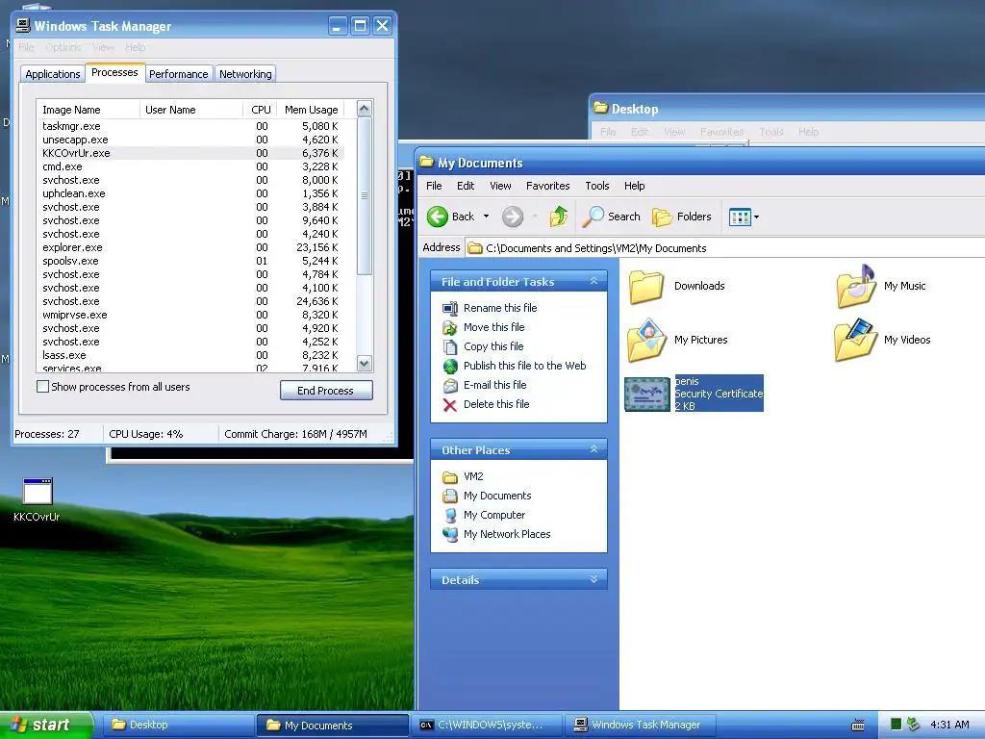985x739 pixels.
Task: Click the keyboard icon beside the system tray
Action: 857,726
